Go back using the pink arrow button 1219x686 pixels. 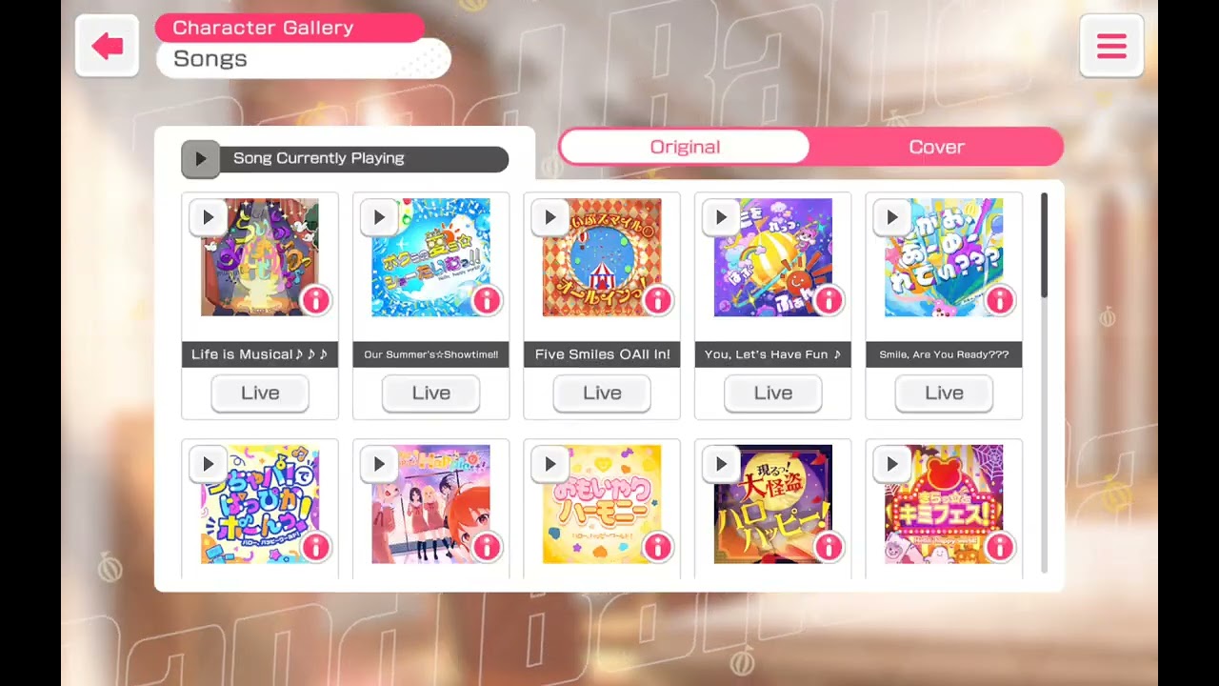[x=108, y=46]
